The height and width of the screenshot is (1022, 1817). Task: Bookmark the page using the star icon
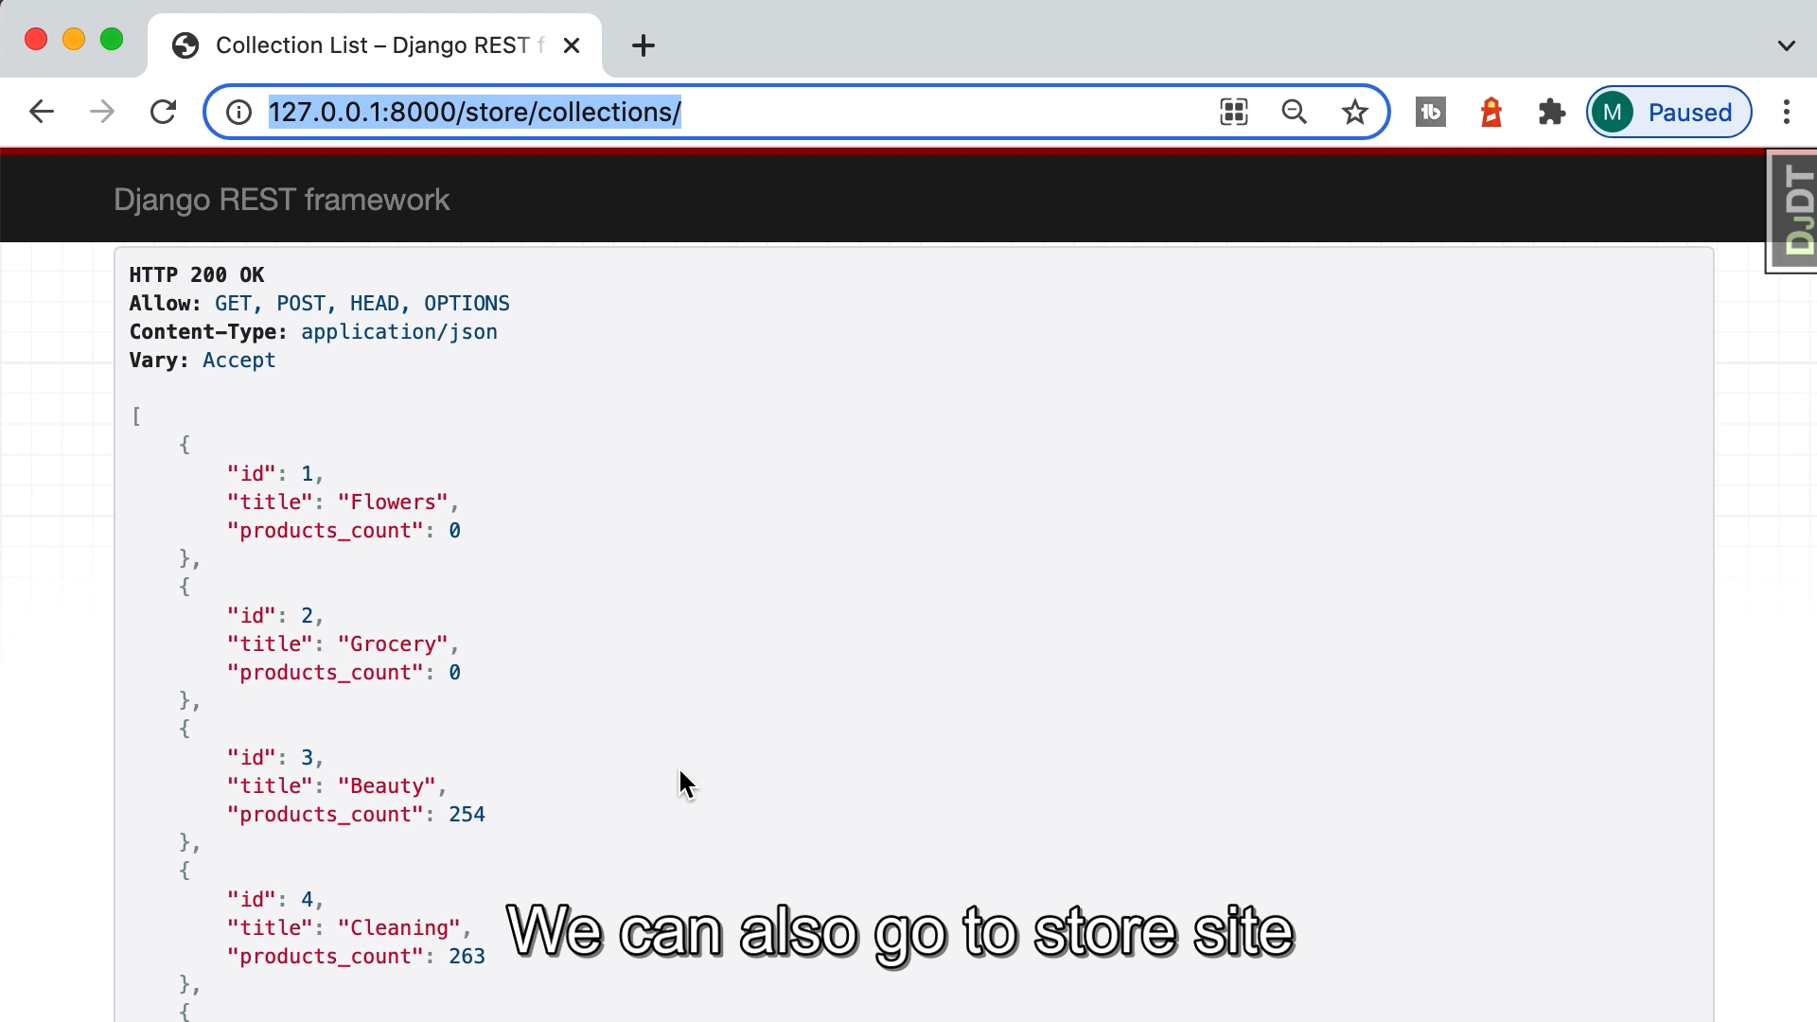1354,112
